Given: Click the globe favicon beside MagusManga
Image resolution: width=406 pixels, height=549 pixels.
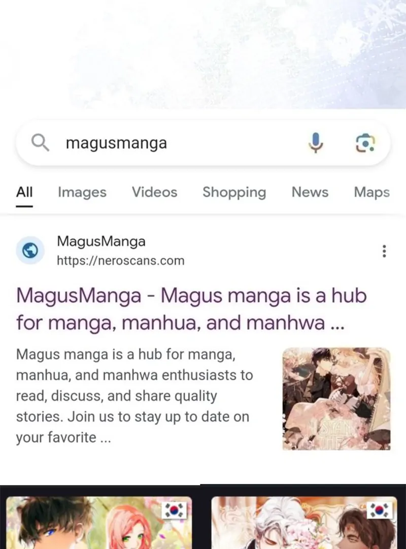Looking at the screenshot, I should [30, 250].
